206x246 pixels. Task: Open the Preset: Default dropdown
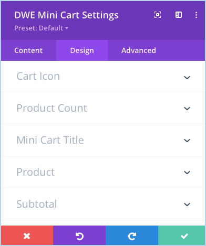(41, 28)
